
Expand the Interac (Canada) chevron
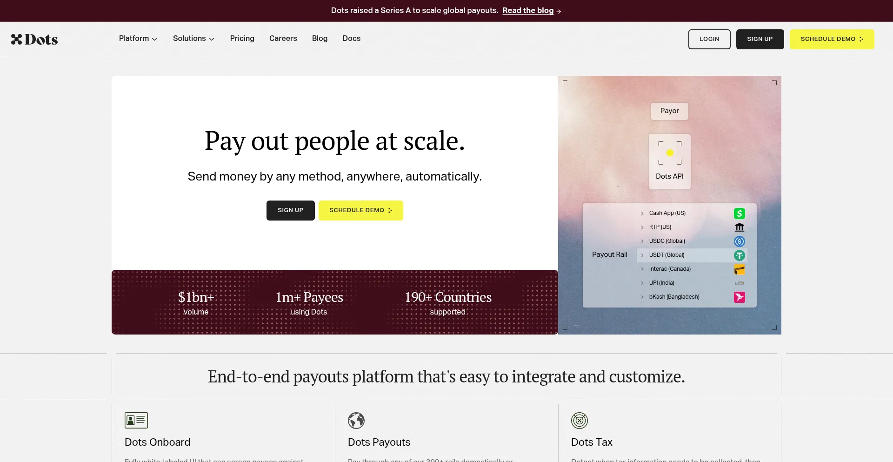point(642,269)
